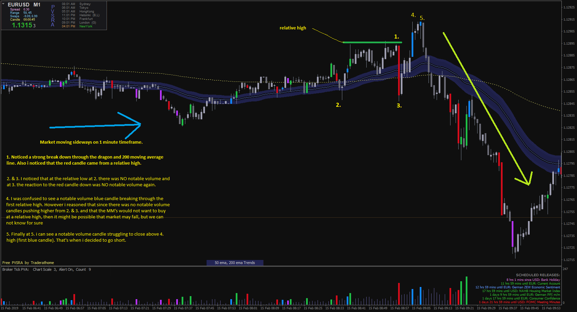Click the EURUSD symbol label
Image resolution: width=577 pixels, height=312 pixels.
pos(19,5)
